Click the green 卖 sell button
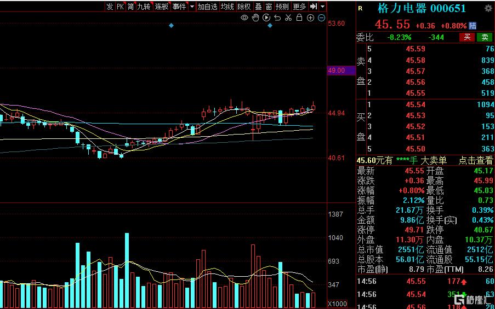Screen dimensions: 495x309 tap(485, 37)
